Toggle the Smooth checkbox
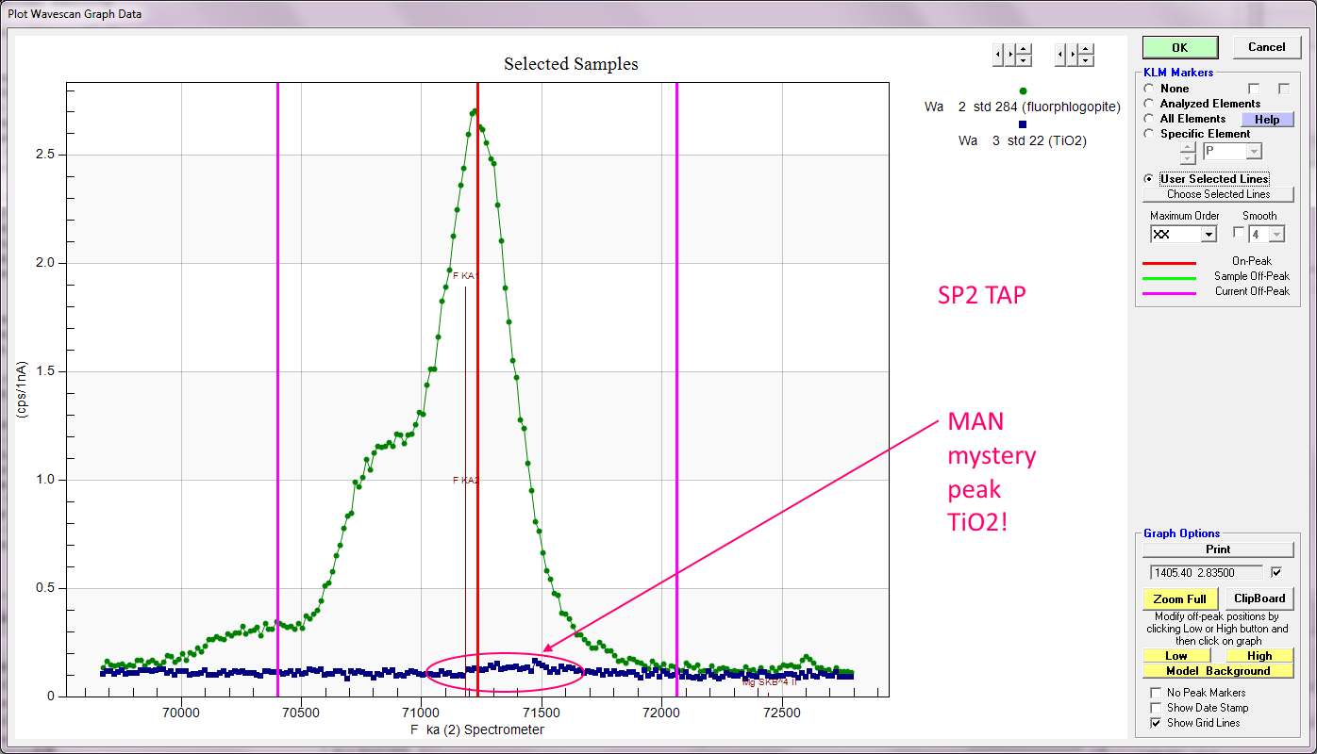The width and height of the screenshot is (1317, 754). [x=1239, y=233]
